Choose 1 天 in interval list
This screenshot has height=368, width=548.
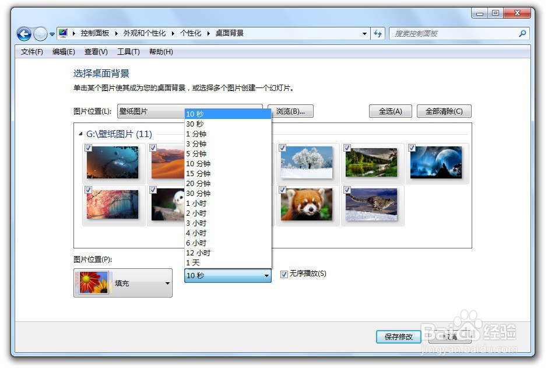228,262
